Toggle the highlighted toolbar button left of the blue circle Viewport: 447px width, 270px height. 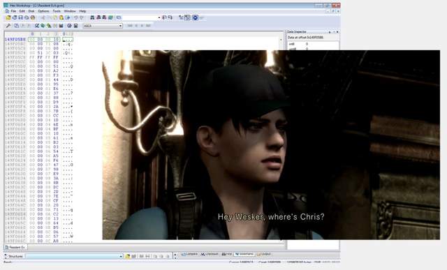pyautogui.click(x=187, y=17)
